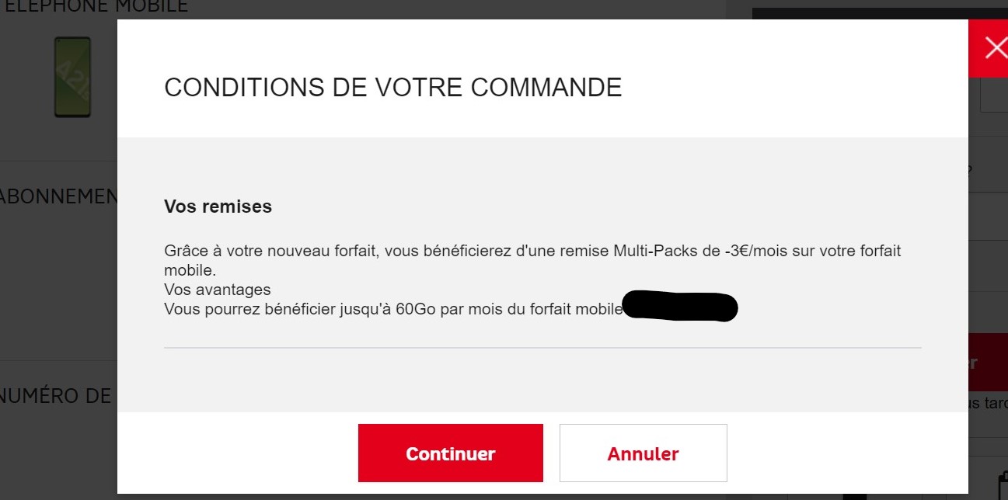This screenshot has width=1008, height=500.
Task: Click the blacked-out redaction mark
Action: [680, 307]
